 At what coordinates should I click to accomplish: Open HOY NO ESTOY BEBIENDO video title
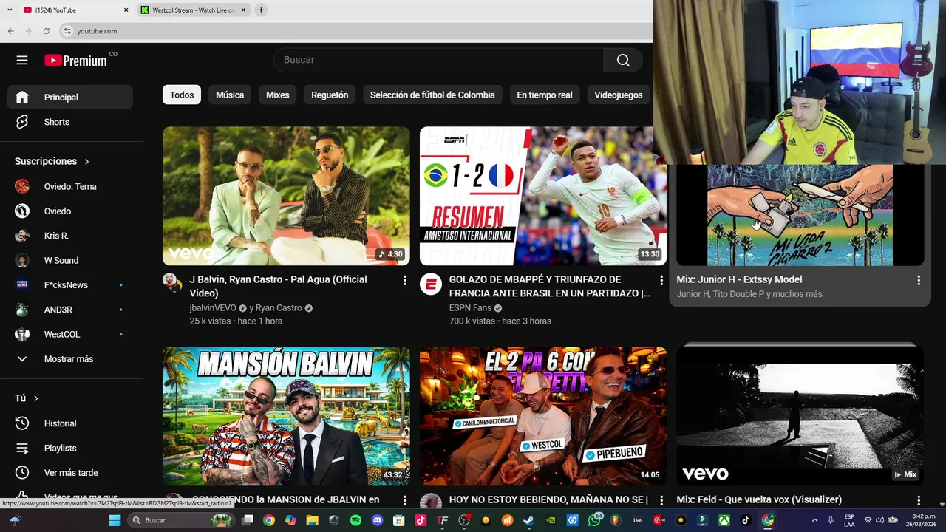point(548,499)
